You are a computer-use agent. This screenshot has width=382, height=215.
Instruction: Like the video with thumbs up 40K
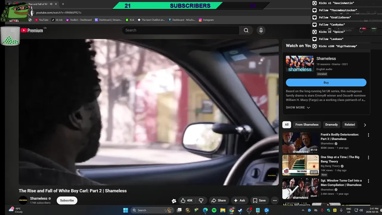(187, 200)
